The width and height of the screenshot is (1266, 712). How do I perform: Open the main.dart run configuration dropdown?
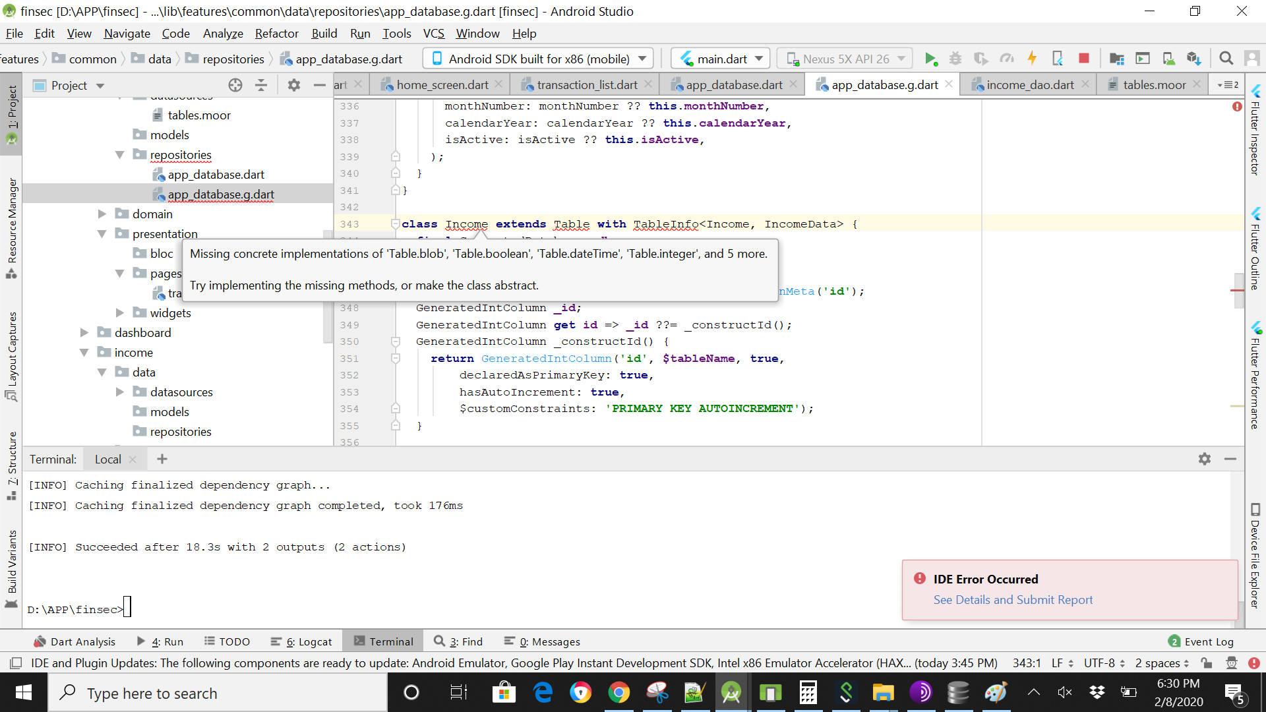(720, 58)
